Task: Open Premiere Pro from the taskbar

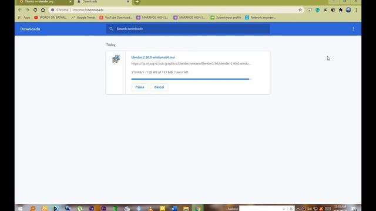Action: (103, 209)
